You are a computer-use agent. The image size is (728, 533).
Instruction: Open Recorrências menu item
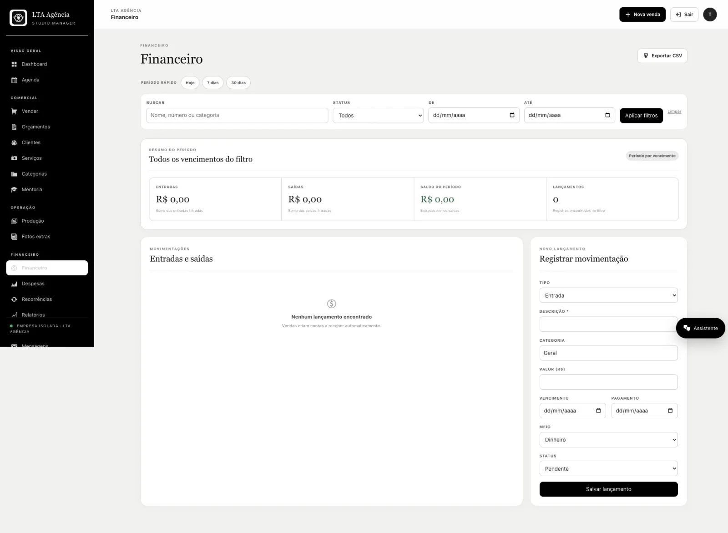(x=47, y=299)
